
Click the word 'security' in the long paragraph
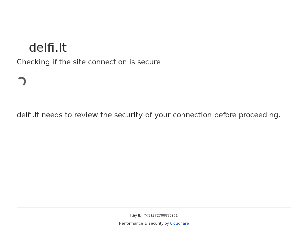click(128, 115)
